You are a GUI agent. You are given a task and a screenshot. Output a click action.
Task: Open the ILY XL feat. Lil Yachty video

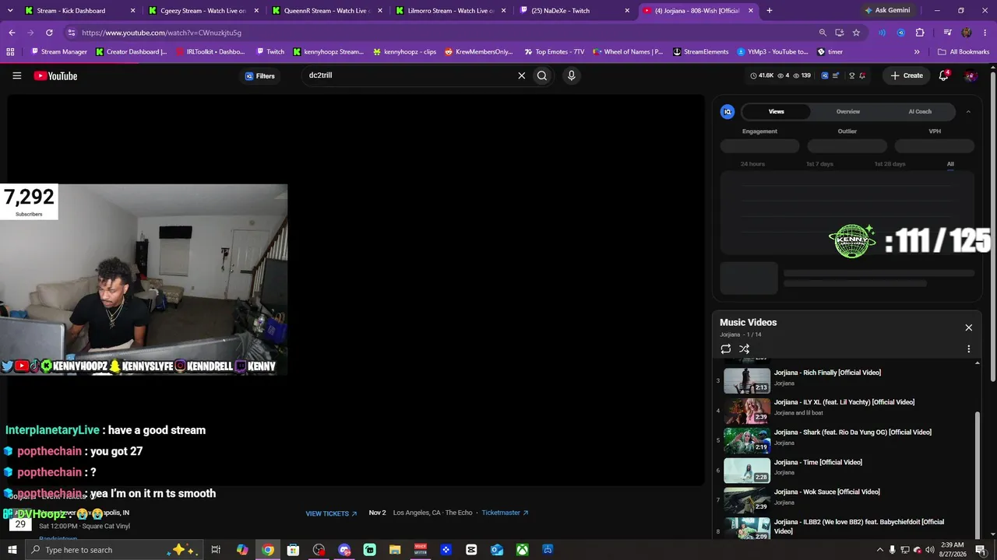pyautogui.click(x=844, y=402)
